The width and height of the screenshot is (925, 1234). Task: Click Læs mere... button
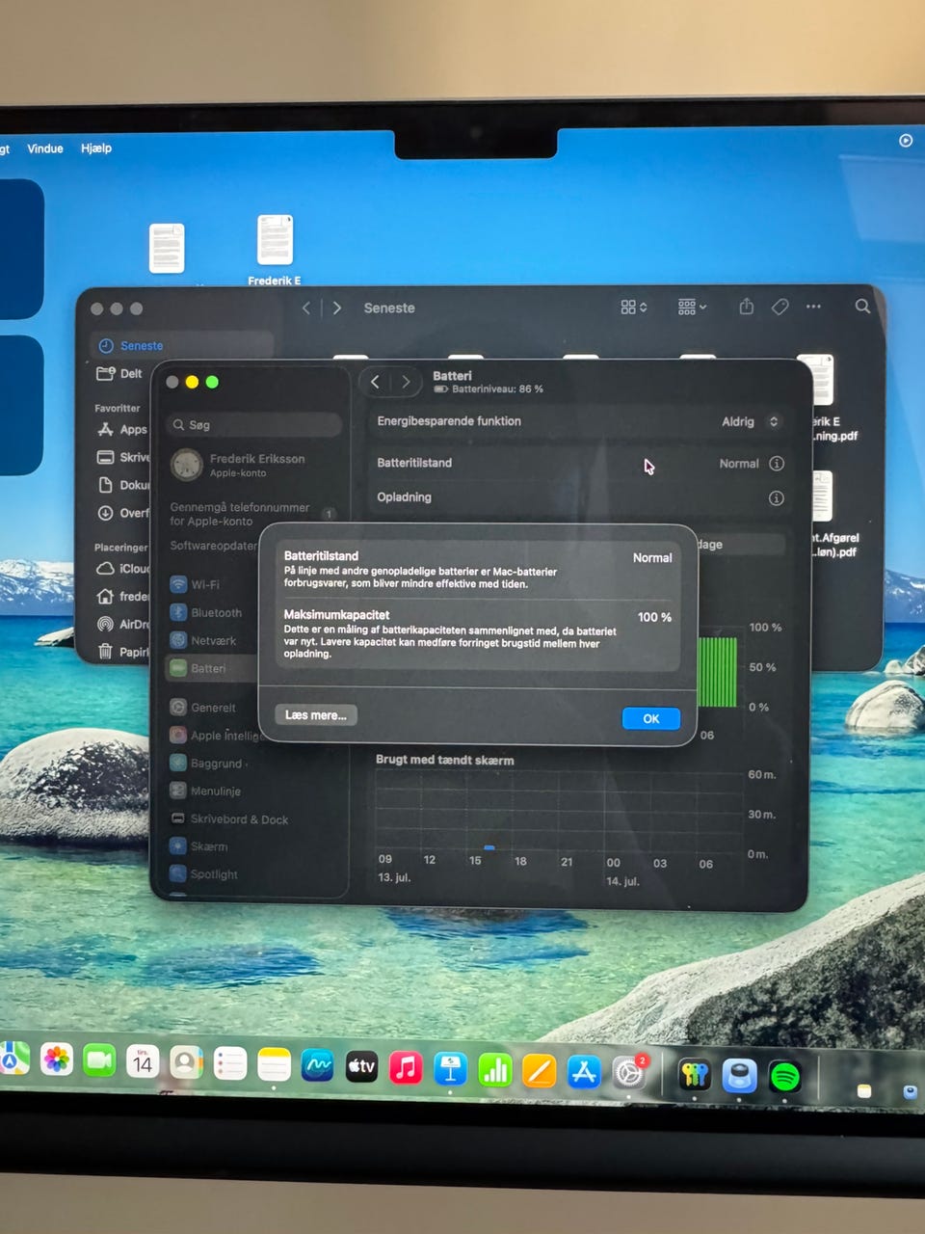click(x=316, y=714)
